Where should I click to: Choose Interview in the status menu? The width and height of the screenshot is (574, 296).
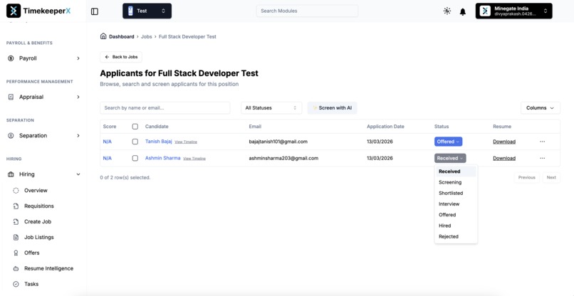(456, 203)
